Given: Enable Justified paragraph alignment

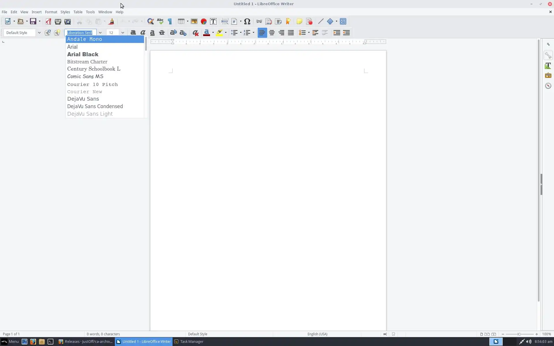Looking at the screenshot, I should pos(291,33).
